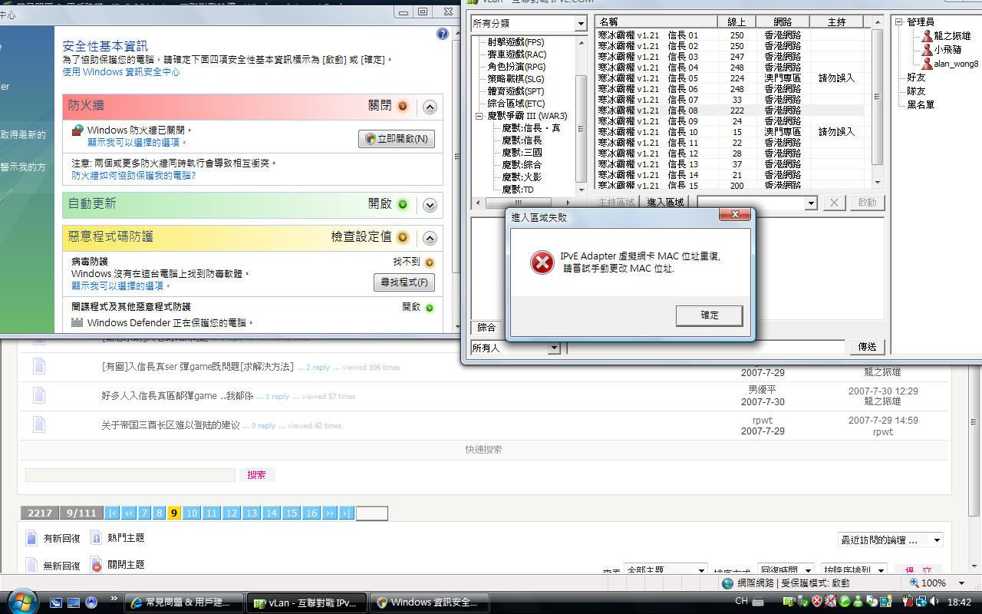
Task: Click the 關閉主題 locked thread icon
Action: pyautogui.click(x=96, y=565)
